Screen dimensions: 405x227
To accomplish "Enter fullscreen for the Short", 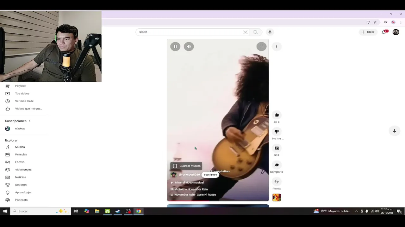I will point(261,46).
